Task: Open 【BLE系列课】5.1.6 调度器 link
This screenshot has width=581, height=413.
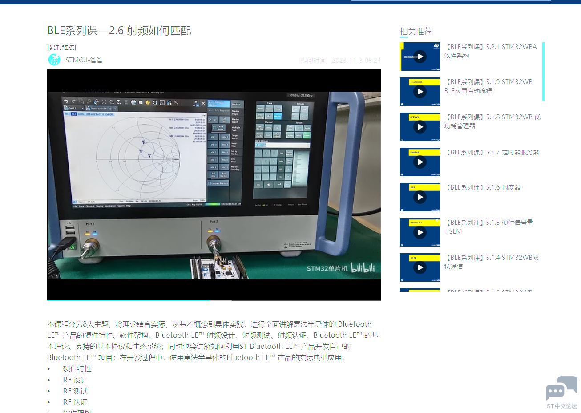Action: 482,187
